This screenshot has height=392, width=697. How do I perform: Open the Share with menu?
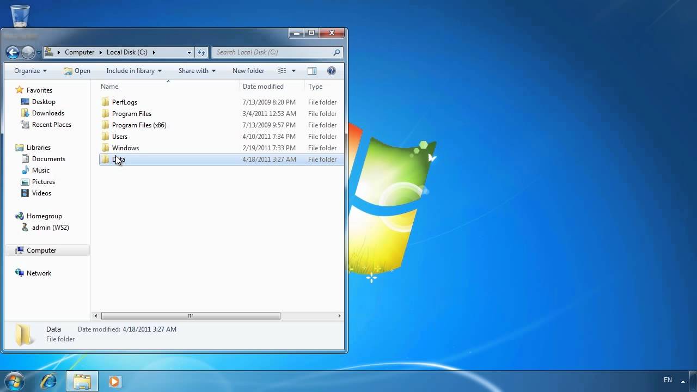tap(197, 71)
